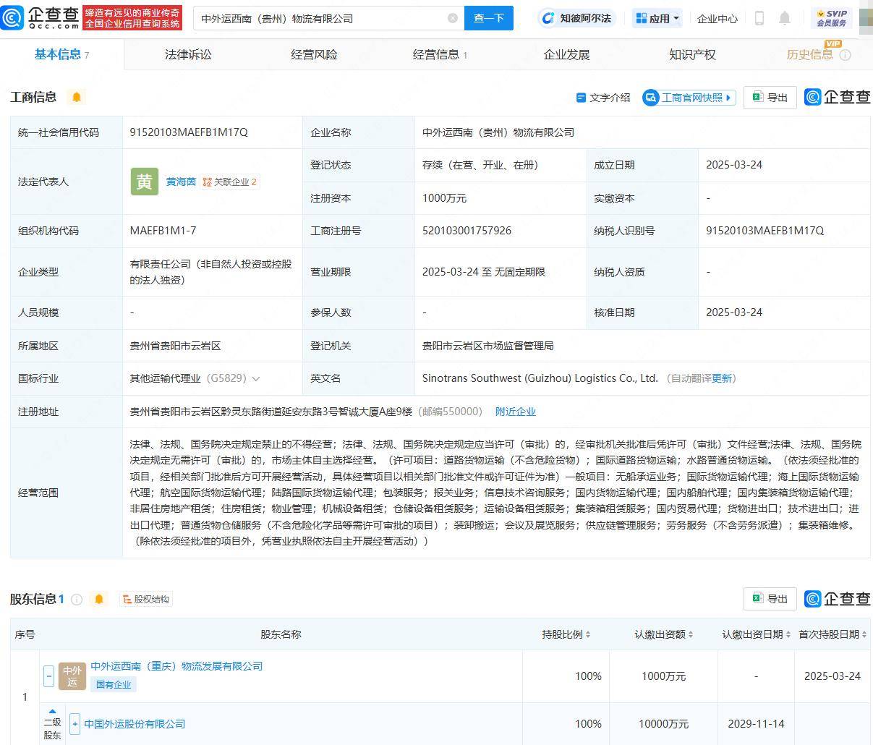This screenshot has width=873, height=745.
Task: Open the 应用 dropdown in top bar
Action: (656, 17)
